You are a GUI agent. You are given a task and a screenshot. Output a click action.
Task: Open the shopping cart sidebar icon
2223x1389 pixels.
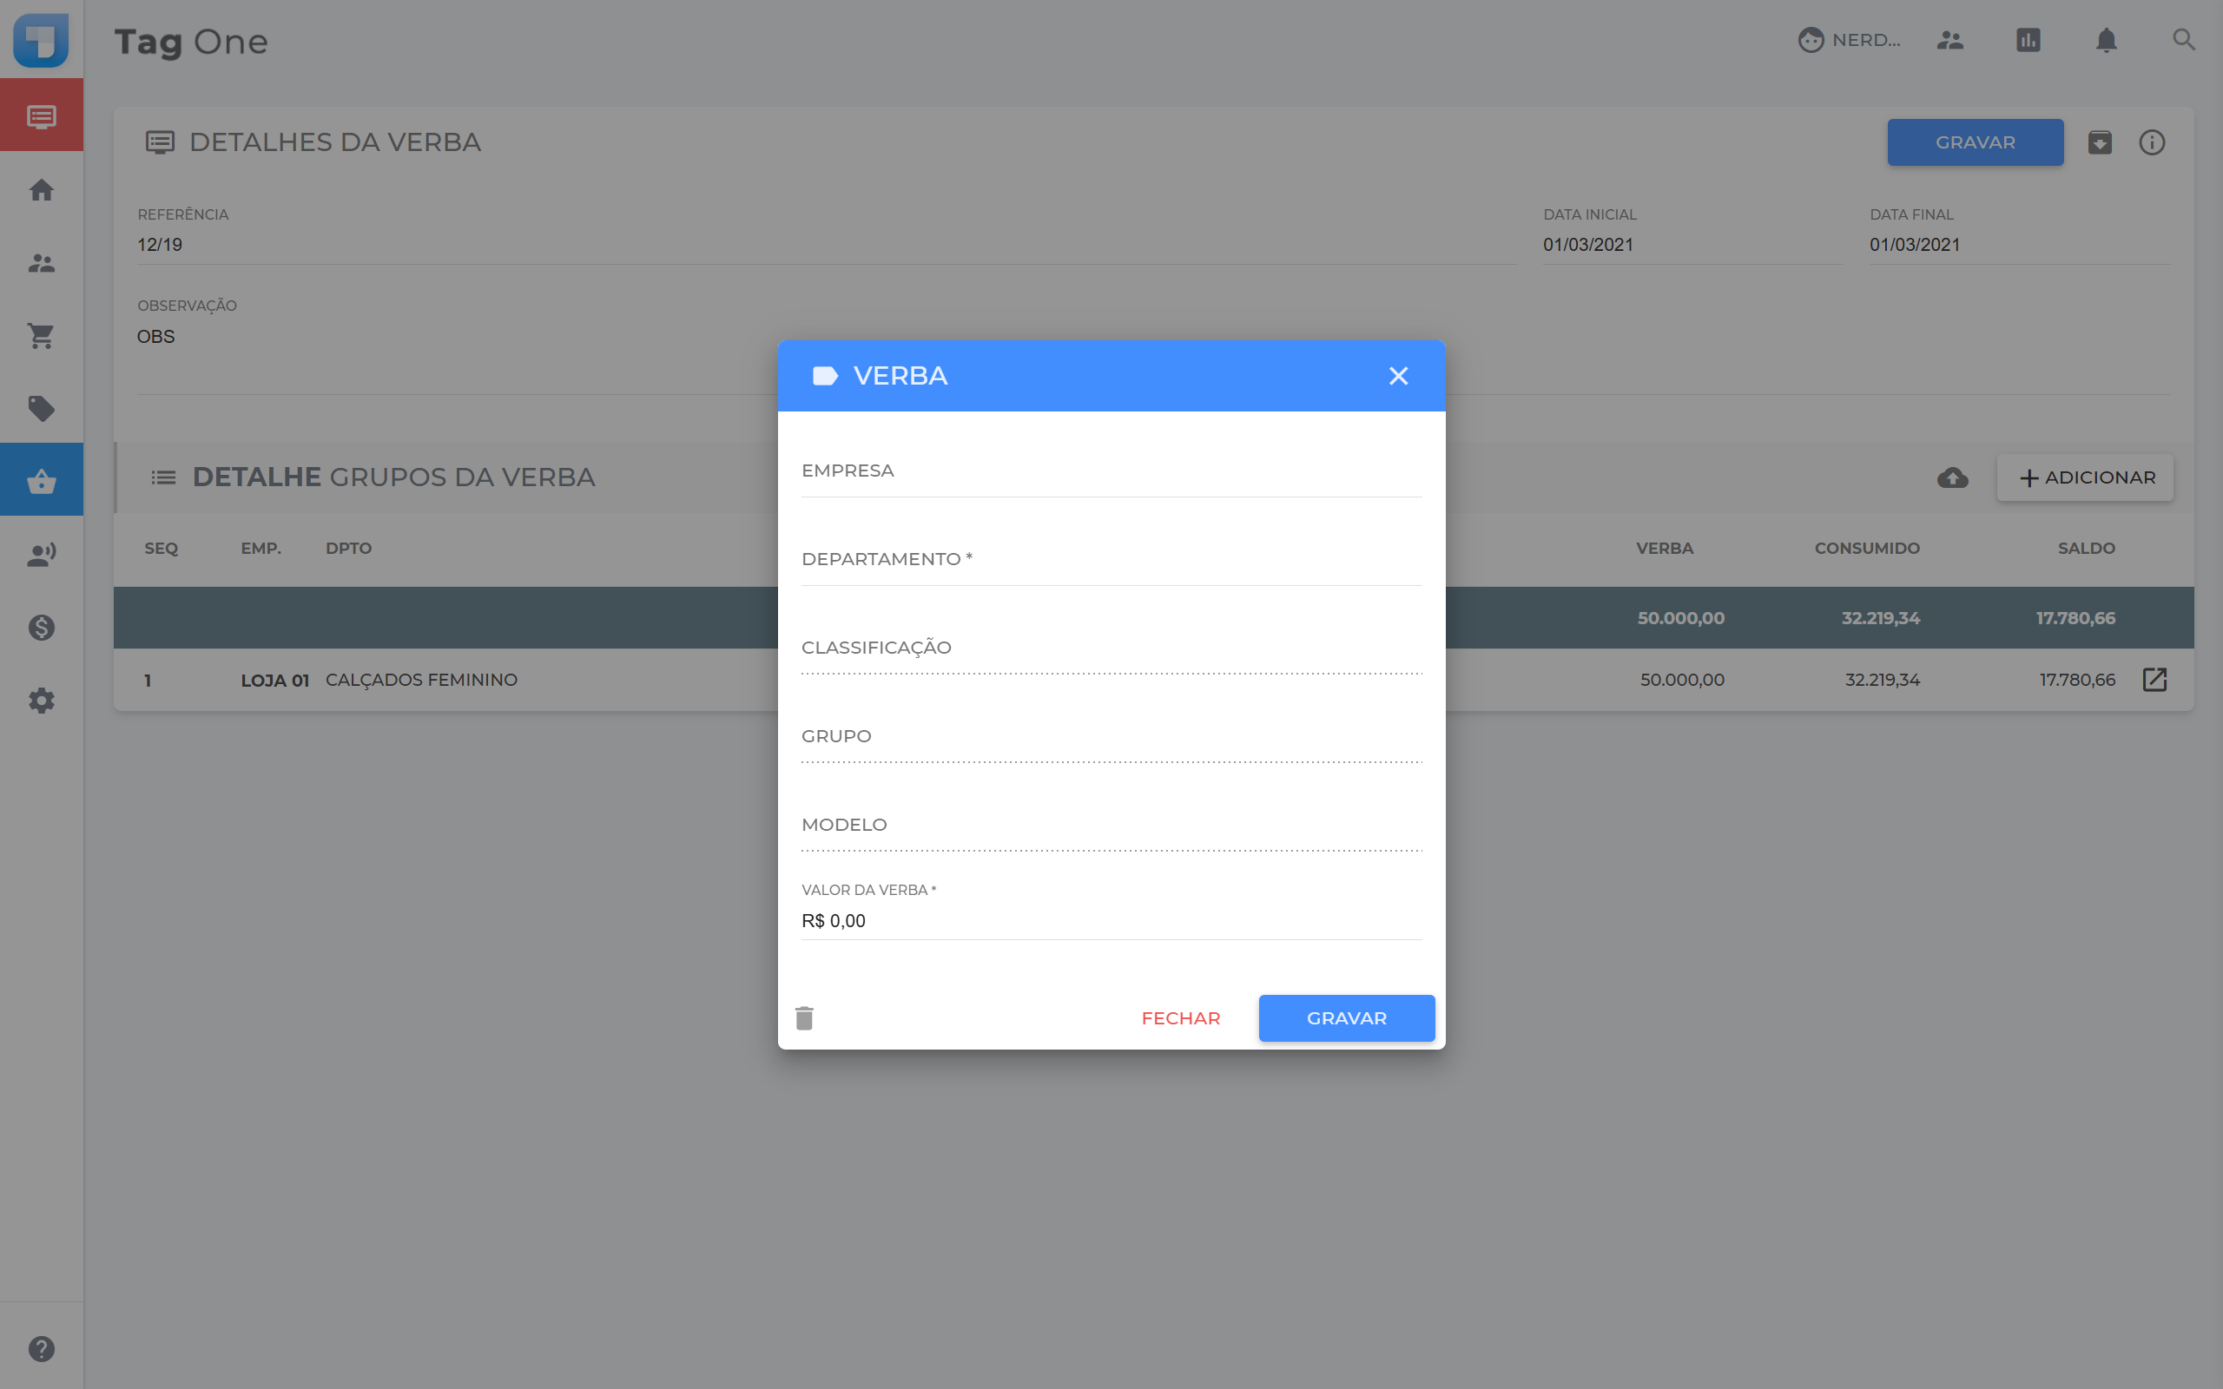(42, 336)
